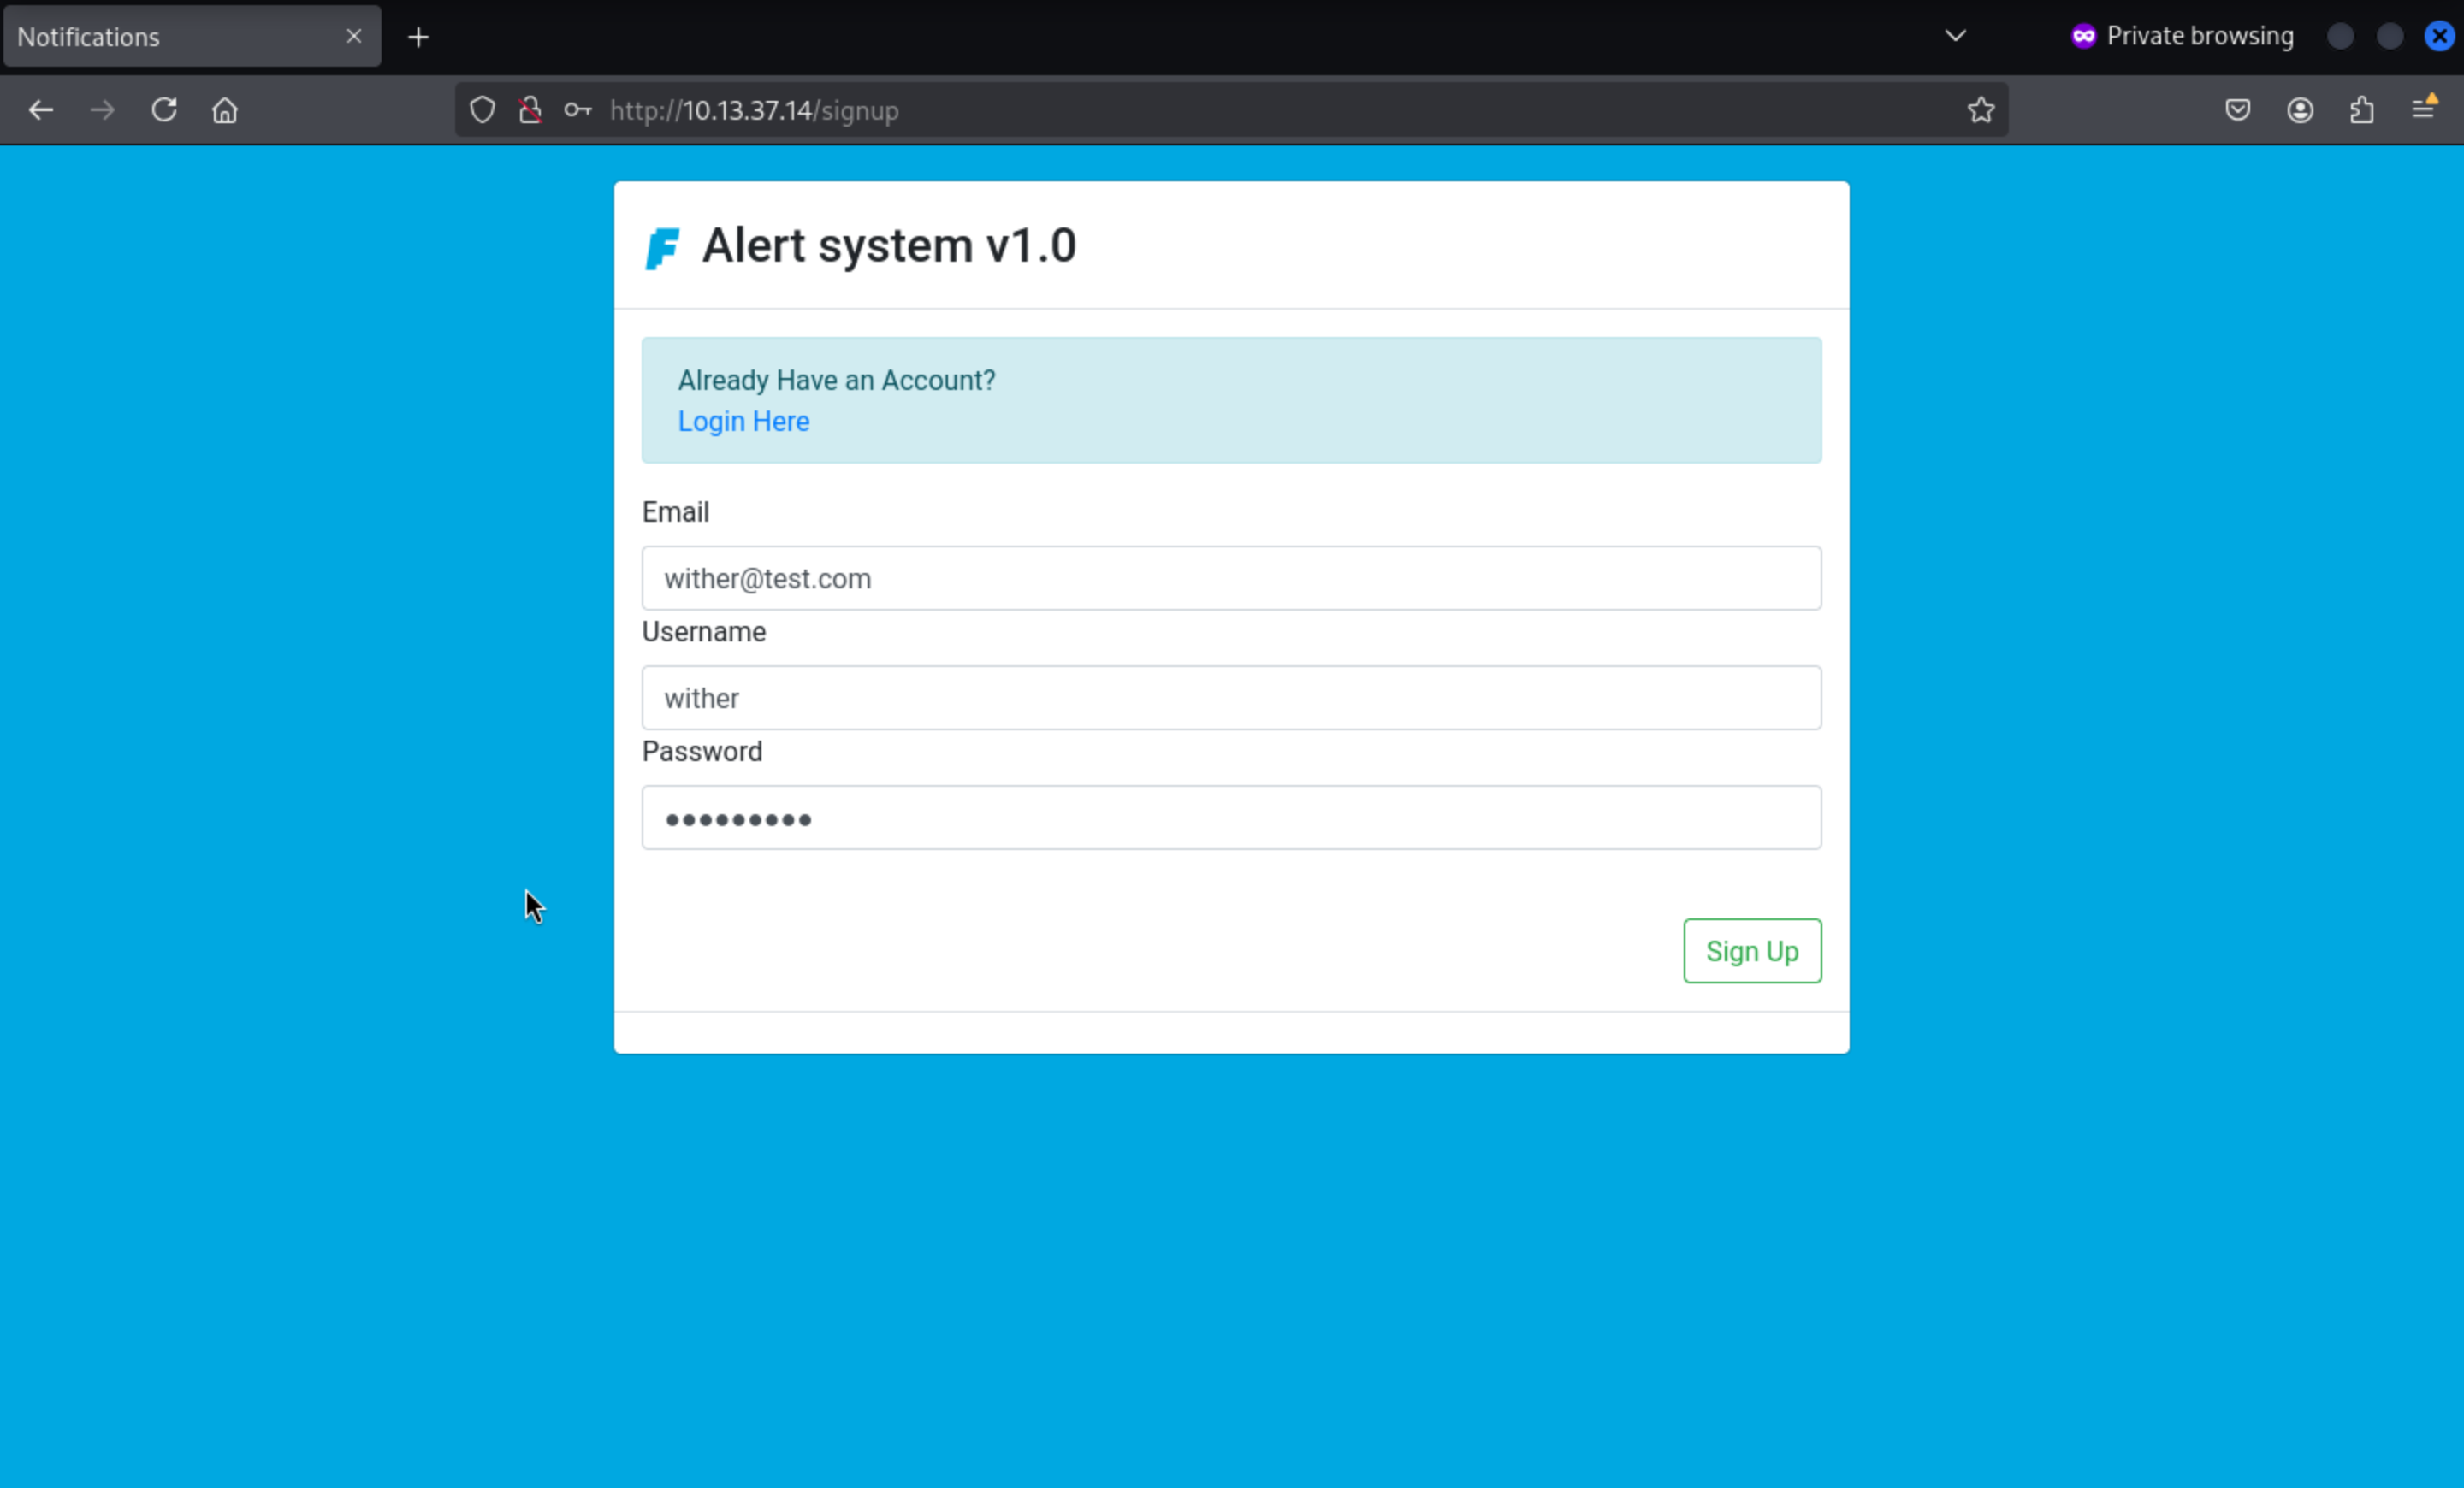Image resolution: width=2464 pixels, height=1488 pixels.
Task: Open a new tab with the plus
Action: coord(418,37)
